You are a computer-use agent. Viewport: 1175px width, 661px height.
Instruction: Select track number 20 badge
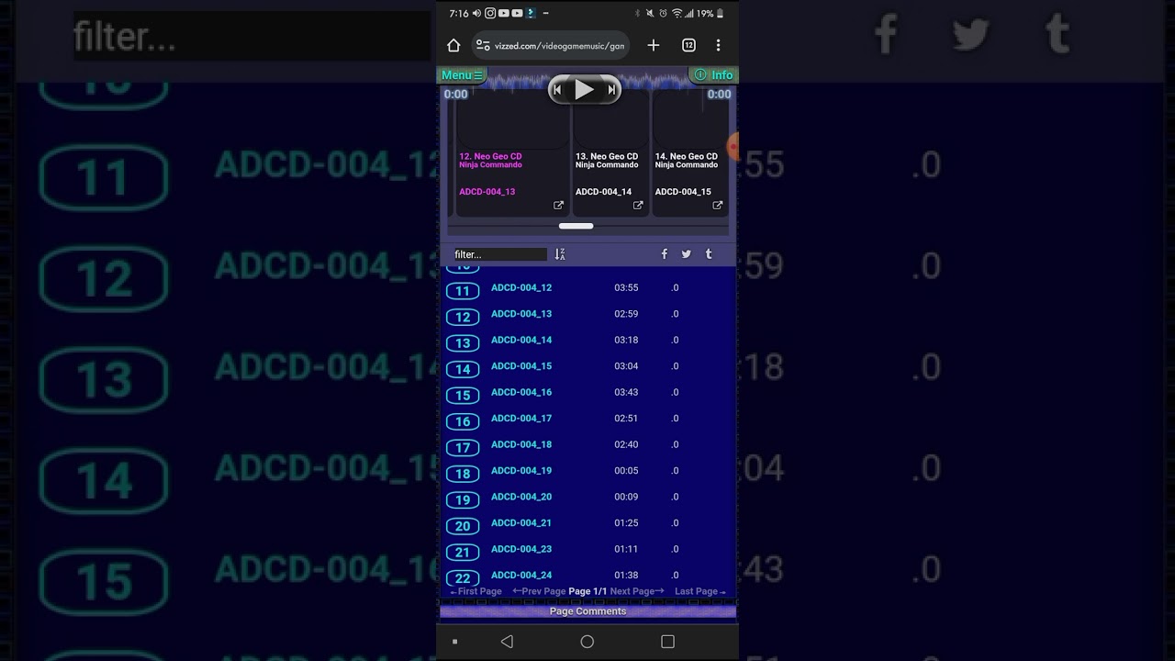463,526
